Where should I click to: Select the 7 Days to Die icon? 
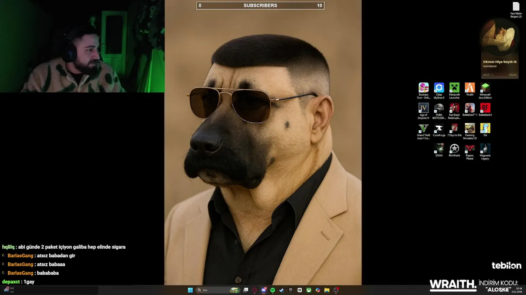(454, 130)
